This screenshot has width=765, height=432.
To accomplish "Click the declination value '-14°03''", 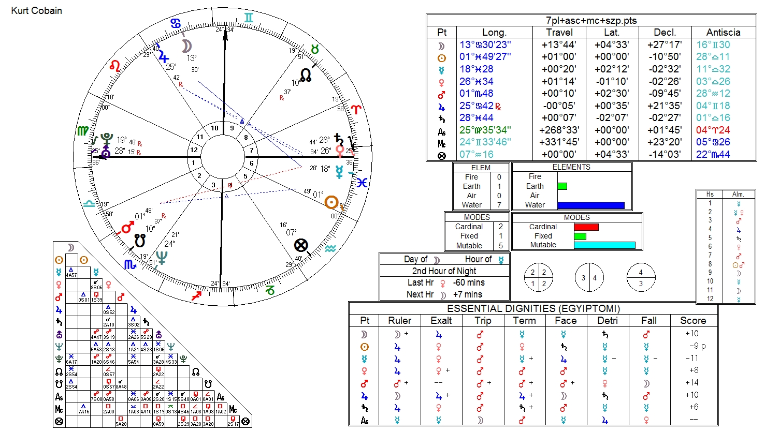I will [665, 154].
